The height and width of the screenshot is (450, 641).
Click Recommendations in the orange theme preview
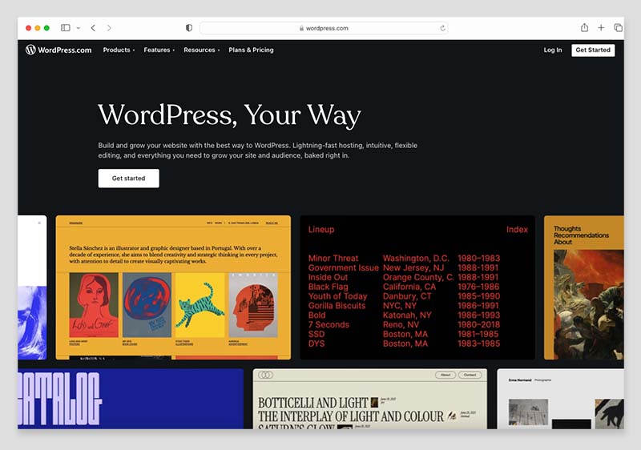pyautogui.click(x=581, y=235)
